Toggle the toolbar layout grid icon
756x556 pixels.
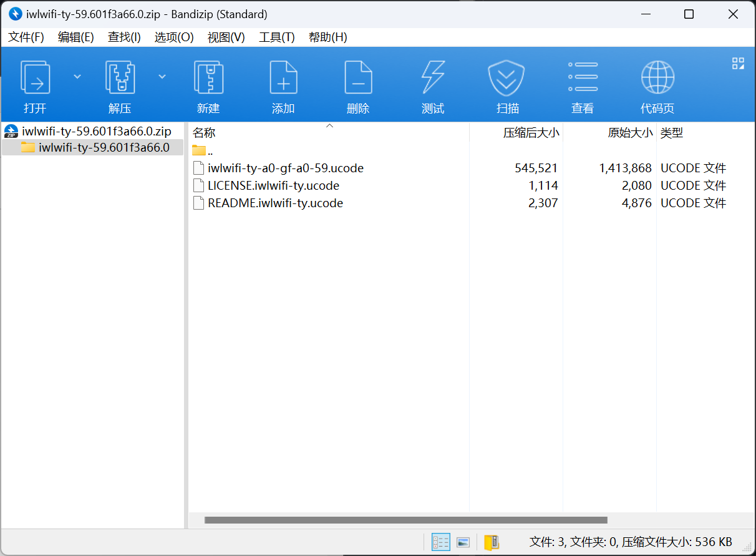(x=738, y=63)
